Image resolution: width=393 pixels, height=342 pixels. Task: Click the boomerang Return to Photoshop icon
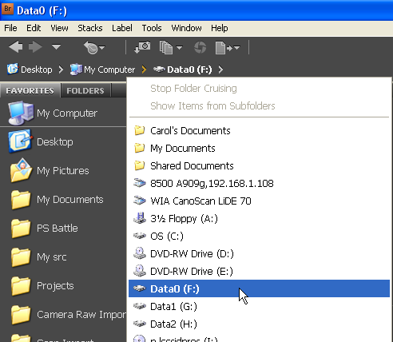click(x=93, y=48)
